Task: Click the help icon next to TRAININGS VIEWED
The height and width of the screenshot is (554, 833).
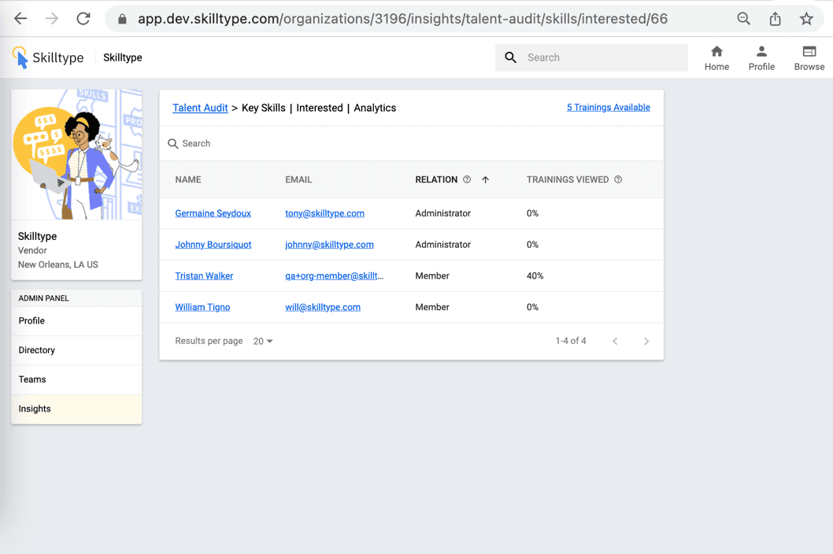Action: coord(618,179)
